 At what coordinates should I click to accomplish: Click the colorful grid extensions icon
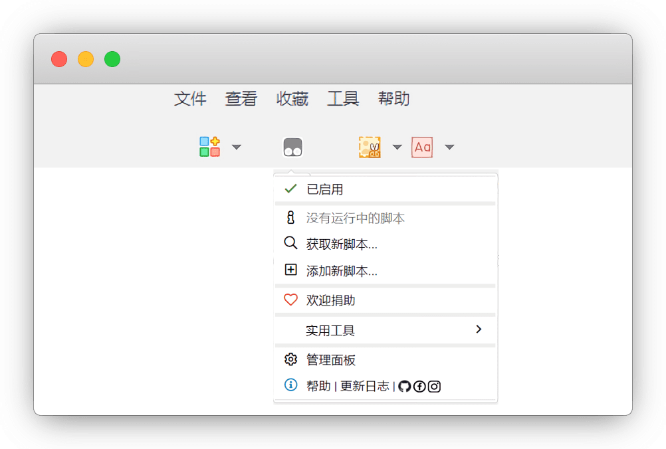pos(209,147)
